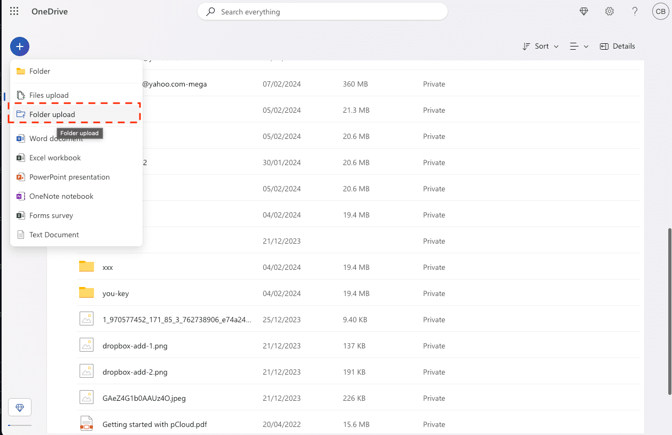Click the Text Document icon in menu
This screenshot has height=435, width=672.
21,235
